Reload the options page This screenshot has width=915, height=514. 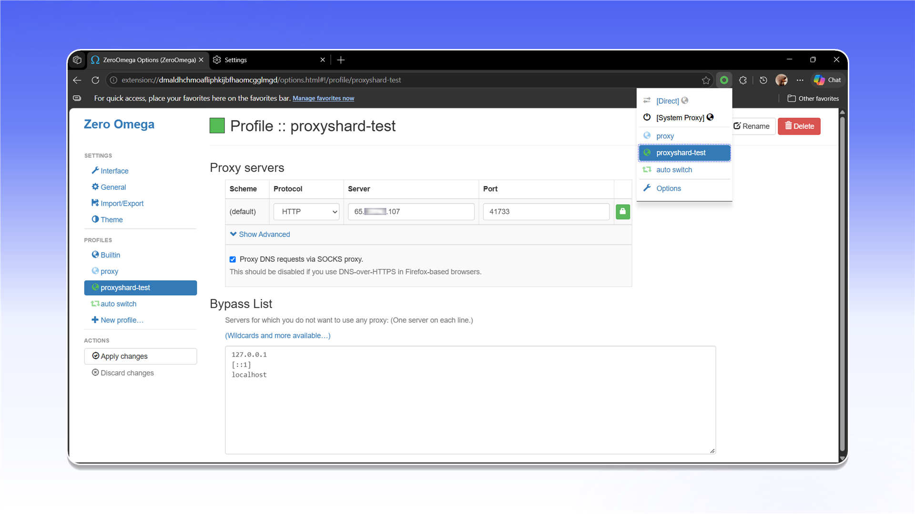click(x=95, y=80)
